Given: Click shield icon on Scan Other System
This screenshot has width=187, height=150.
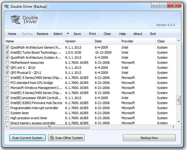Looking at the screenshot, I should [52, 138].
